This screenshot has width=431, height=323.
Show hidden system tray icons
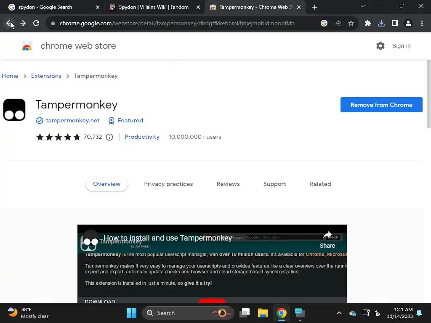pos(339,313)
